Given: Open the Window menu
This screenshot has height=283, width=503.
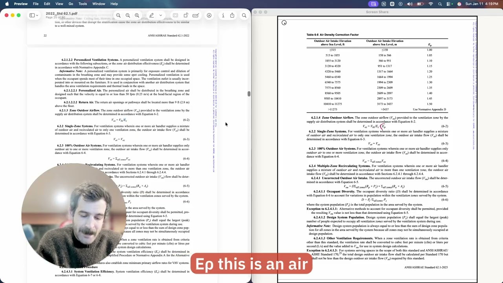Looking at the screenshot, I should 99,4.
